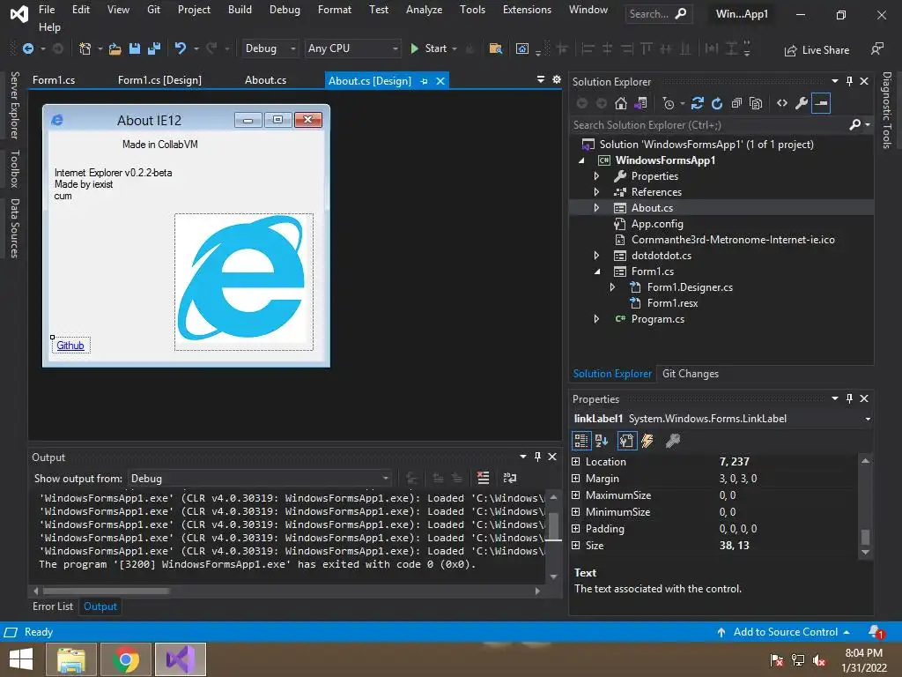Open the Toolbox side tab

[15, 168]
